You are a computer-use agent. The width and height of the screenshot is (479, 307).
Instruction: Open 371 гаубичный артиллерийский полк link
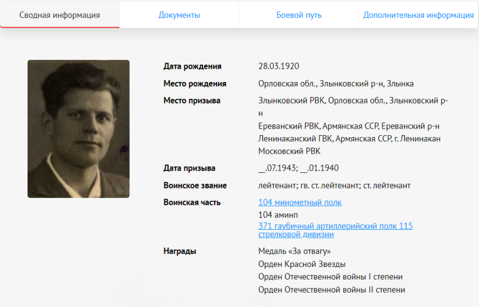[x=335, y=230]
